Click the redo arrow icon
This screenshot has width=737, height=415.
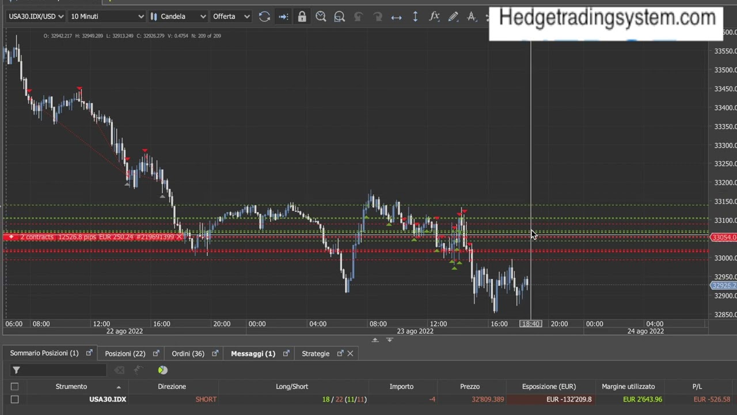pyautogui.click(x=378, y=17)
